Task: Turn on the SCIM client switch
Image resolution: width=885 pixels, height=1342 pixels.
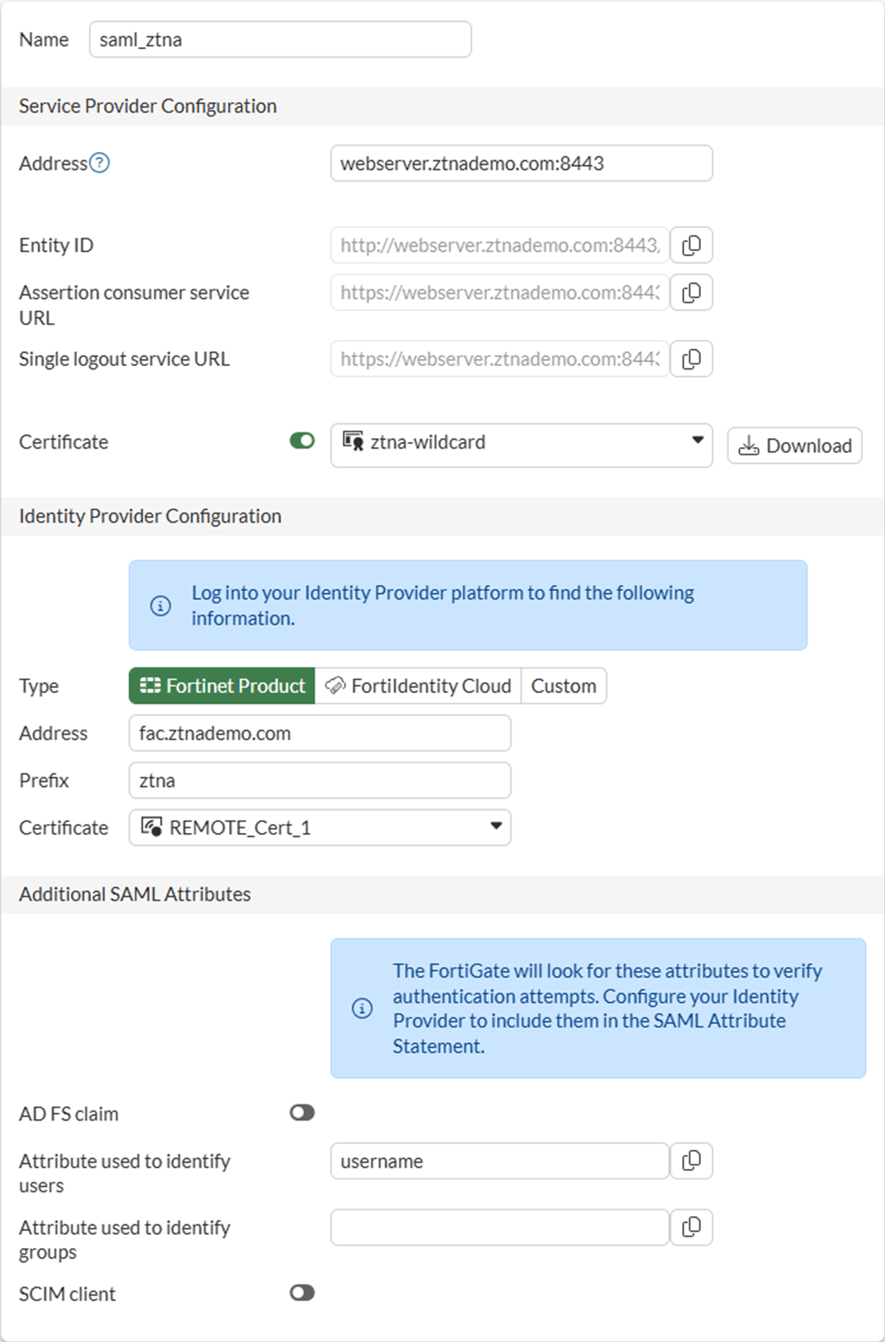Action: point(302,1293)
